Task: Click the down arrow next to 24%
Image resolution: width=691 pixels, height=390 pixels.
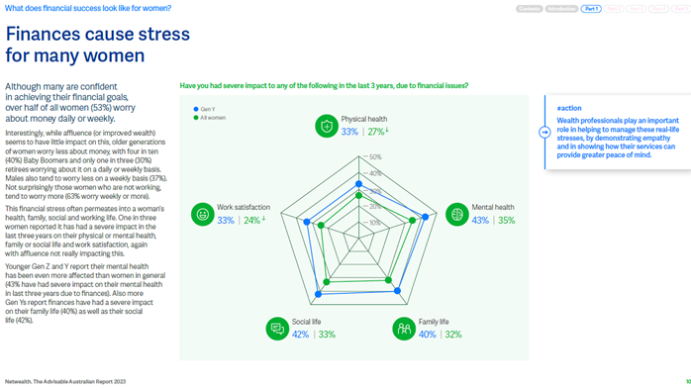Action: coord(263,218)
